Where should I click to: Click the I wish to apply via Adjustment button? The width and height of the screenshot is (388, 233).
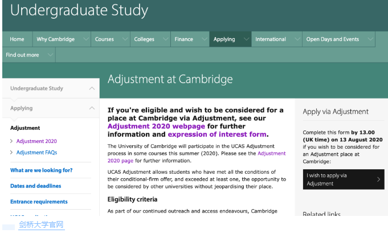(343, 179)
